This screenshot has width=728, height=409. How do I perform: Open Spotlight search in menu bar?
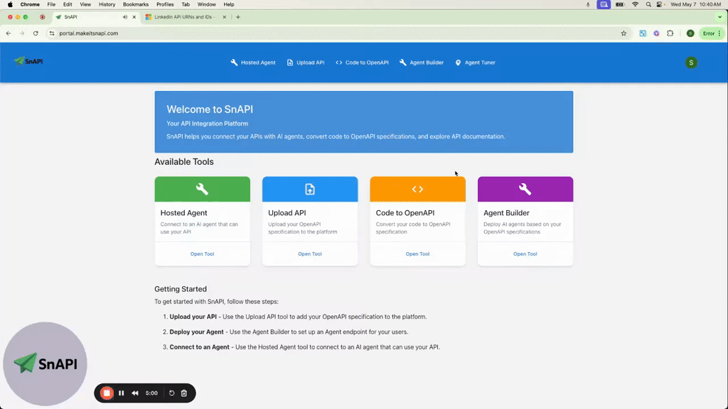[648, 4]
